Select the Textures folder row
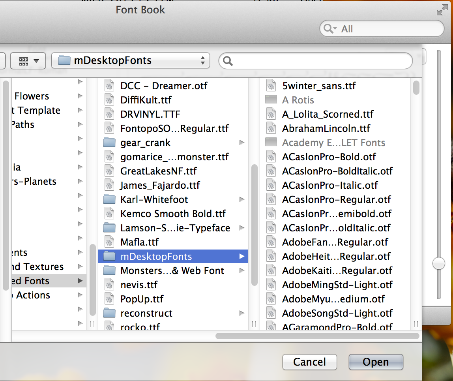Screen dimensions: 453x381 49,267
